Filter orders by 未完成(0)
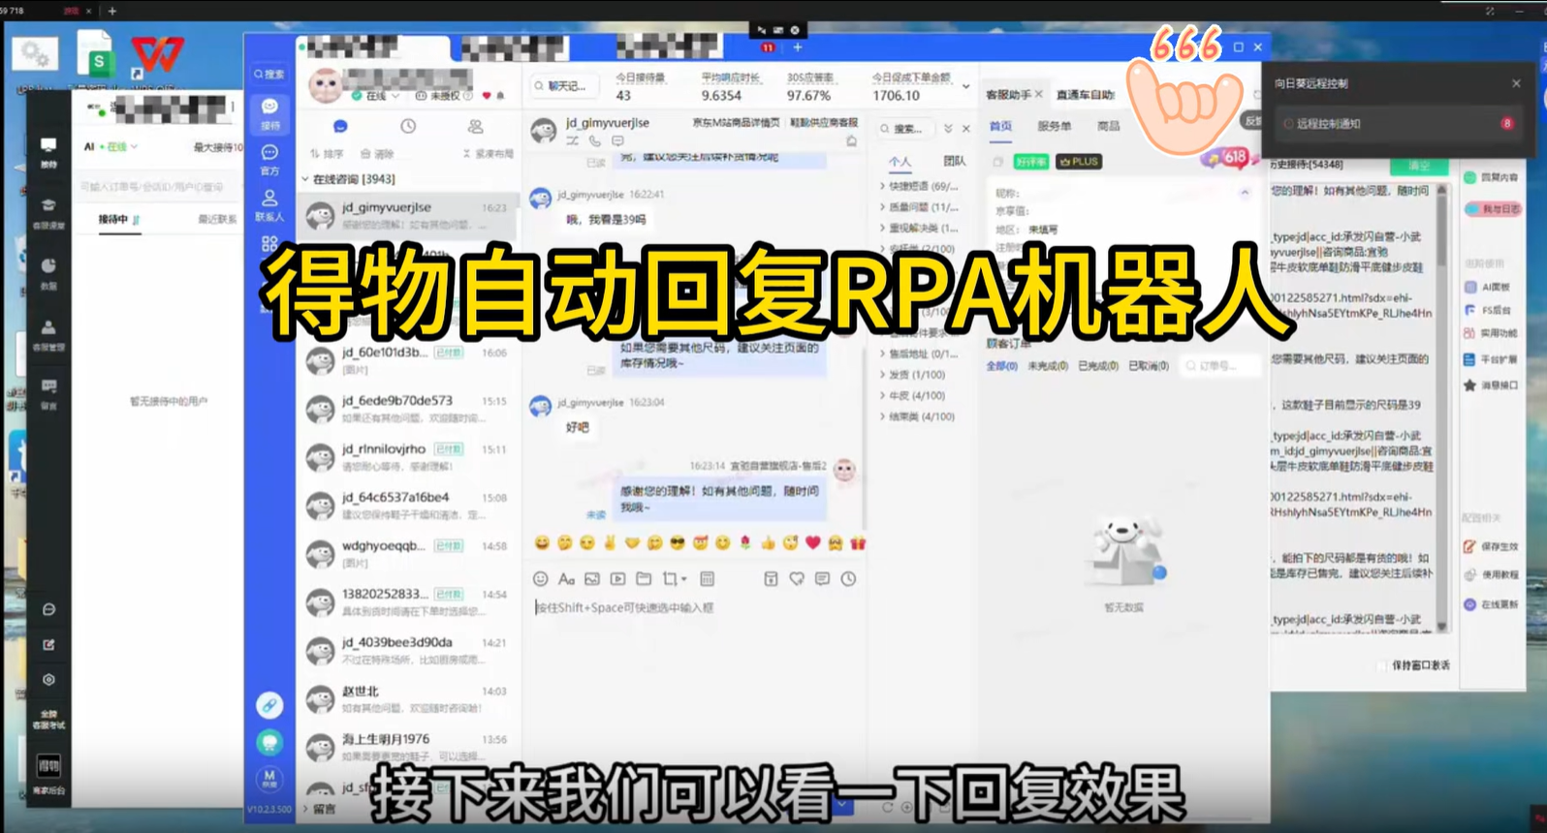Image resolution: width=1547 pixels, height=833 pixels. 1048,366
